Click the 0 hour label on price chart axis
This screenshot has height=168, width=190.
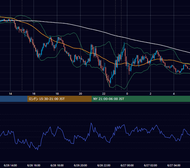pos(127,94)
